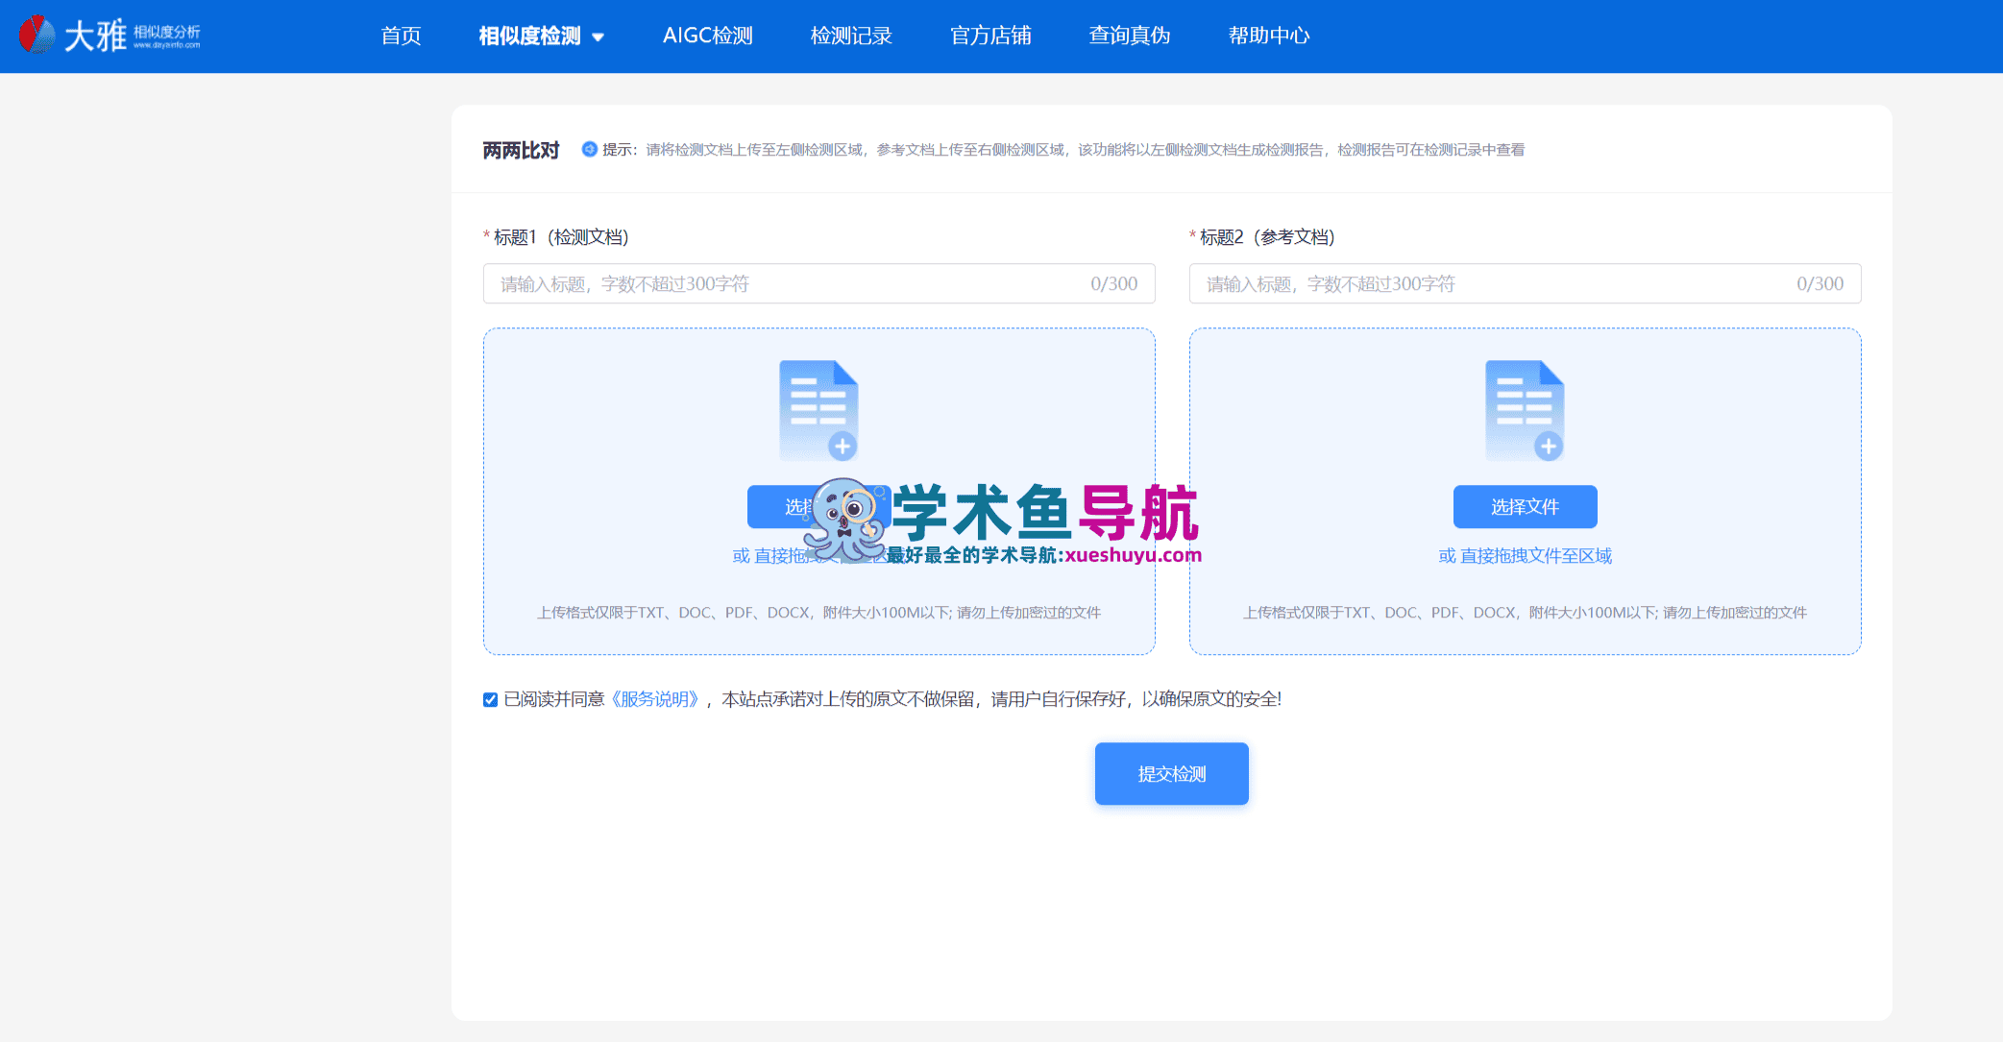Click 或 直接拖拽文件至区域 in right panel
Image resolution: width=2003 pixels, height=1042 pixels.
(x=1525, y=556)
